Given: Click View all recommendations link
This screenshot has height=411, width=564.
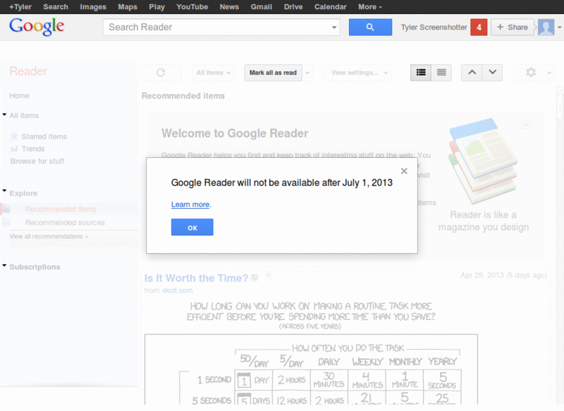Looking at the screenshot, I should (x=49, y=236).
